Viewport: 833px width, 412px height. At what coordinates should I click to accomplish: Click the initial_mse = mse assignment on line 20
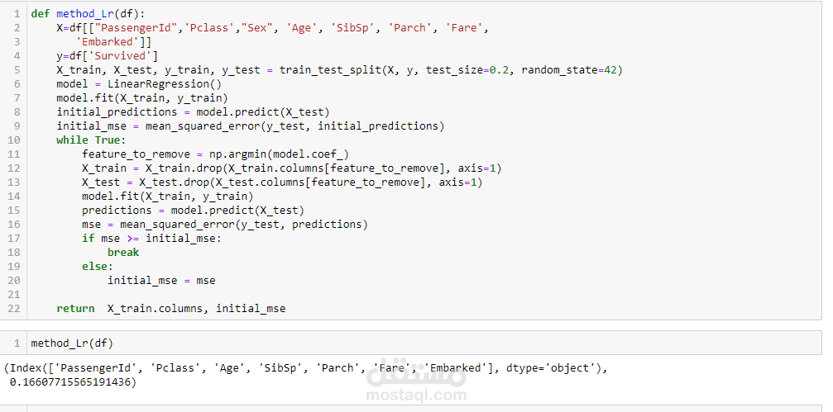tap(161, 281)
